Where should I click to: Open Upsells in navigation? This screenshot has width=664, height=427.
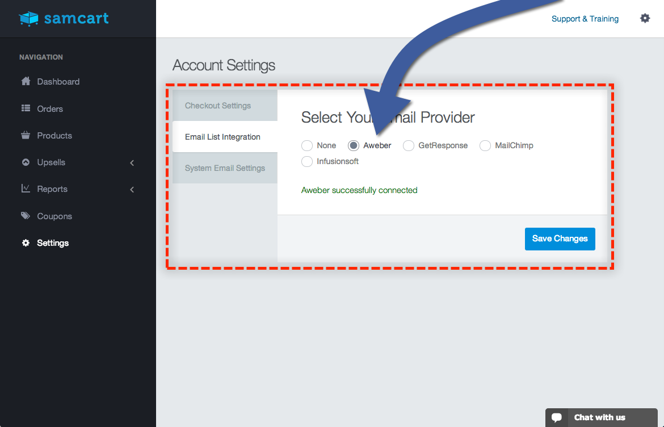click(51, 162)
